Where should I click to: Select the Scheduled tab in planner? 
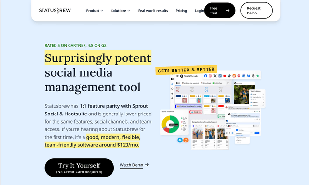206,83
